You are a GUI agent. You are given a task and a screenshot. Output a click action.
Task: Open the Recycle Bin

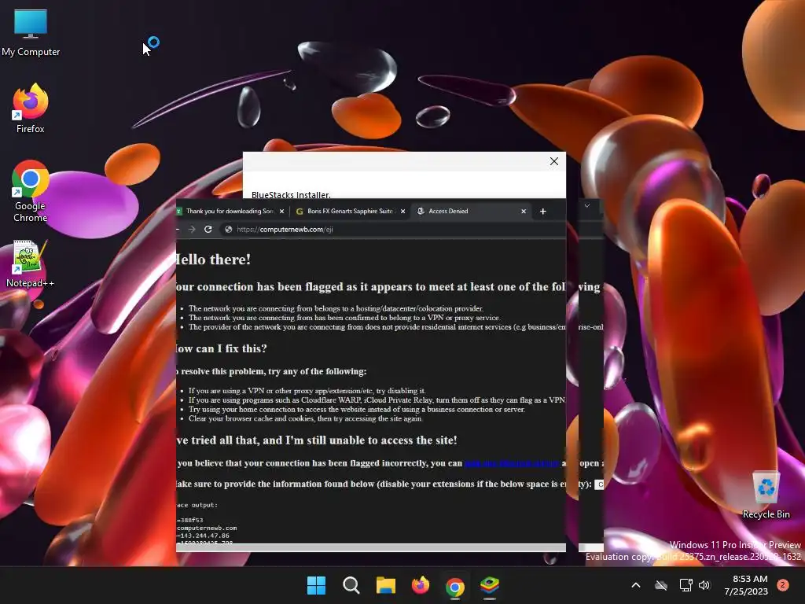766,495
